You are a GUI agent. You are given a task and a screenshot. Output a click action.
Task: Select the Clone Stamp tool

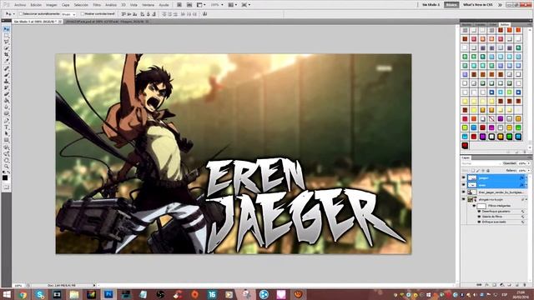[x=6, y=82]
